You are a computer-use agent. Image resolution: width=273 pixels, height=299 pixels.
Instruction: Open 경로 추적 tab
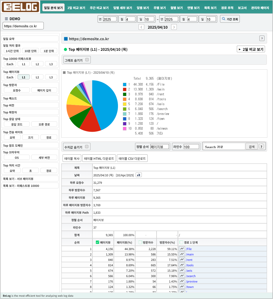pyautogui.click(x=227, y=8)
